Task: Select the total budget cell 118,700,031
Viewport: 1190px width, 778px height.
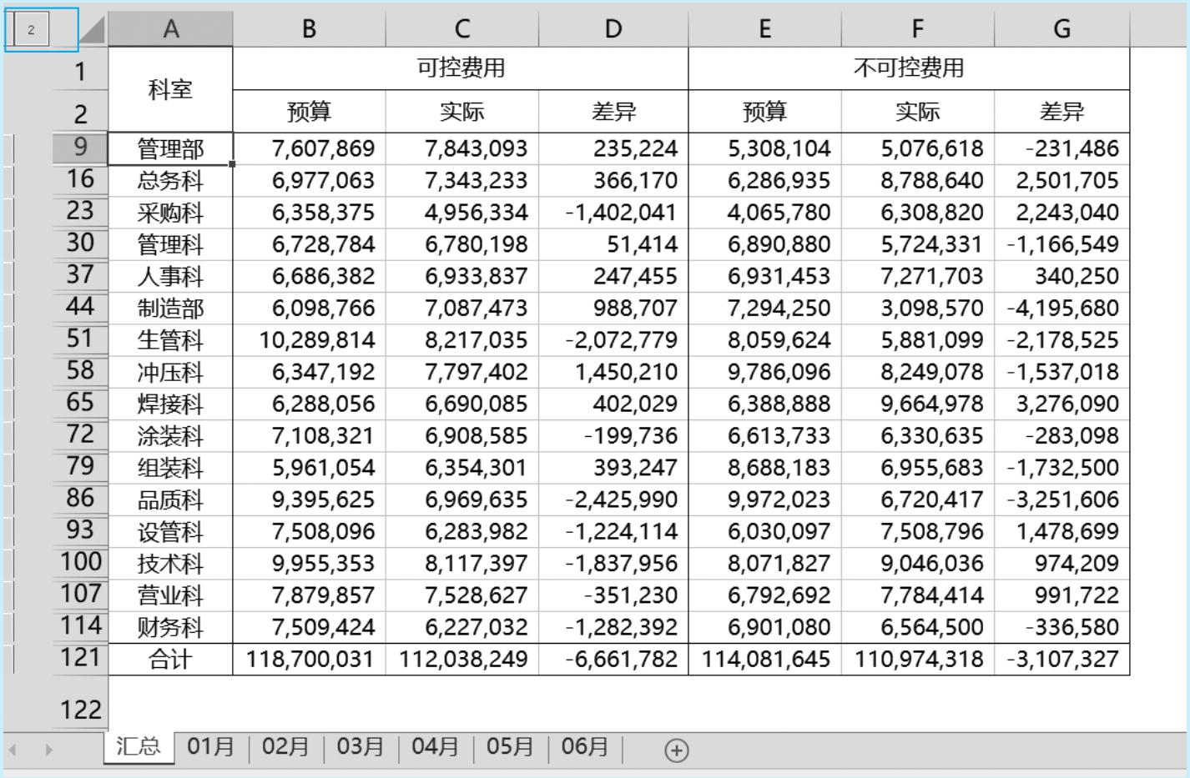Action: pyautogui.click(x=309, y=660)
